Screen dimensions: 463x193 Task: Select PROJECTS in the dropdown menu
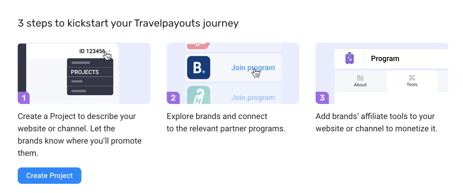[x=90, y=72]
